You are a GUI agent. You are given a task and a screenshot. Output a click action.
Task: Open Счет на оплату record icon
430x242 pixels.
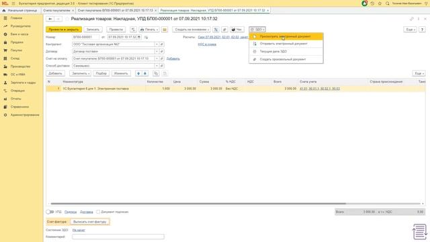click(x=162, y=58)
